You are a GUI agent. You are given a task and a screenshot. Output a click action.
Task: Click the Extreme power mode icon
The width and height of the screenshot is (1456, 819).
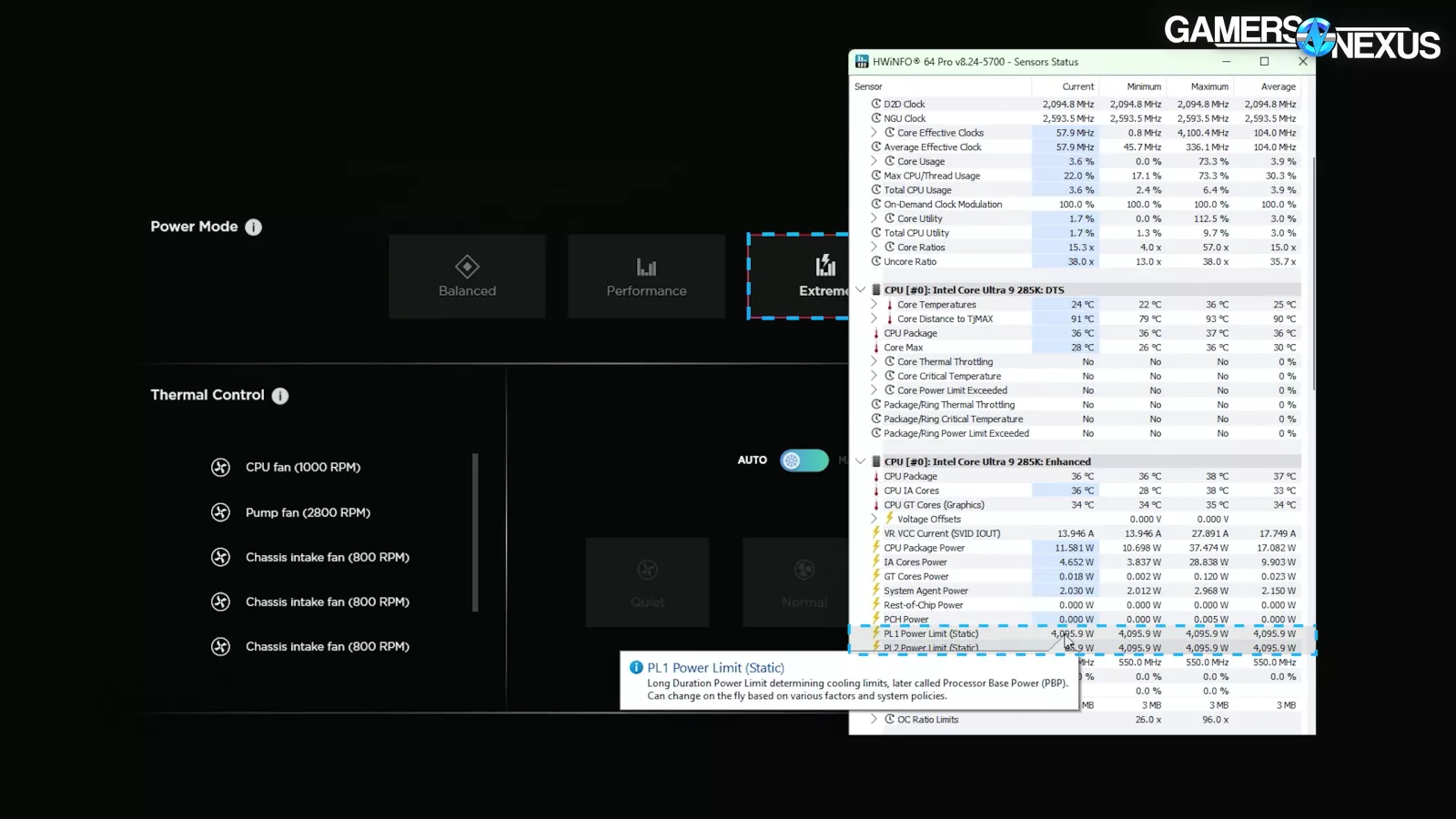(825, 266)
